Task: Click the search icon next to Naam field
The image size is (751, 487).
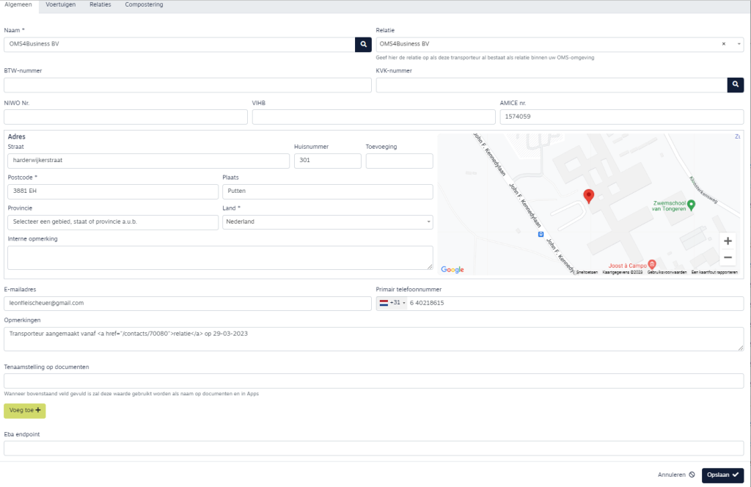Action: coord(363,45)
